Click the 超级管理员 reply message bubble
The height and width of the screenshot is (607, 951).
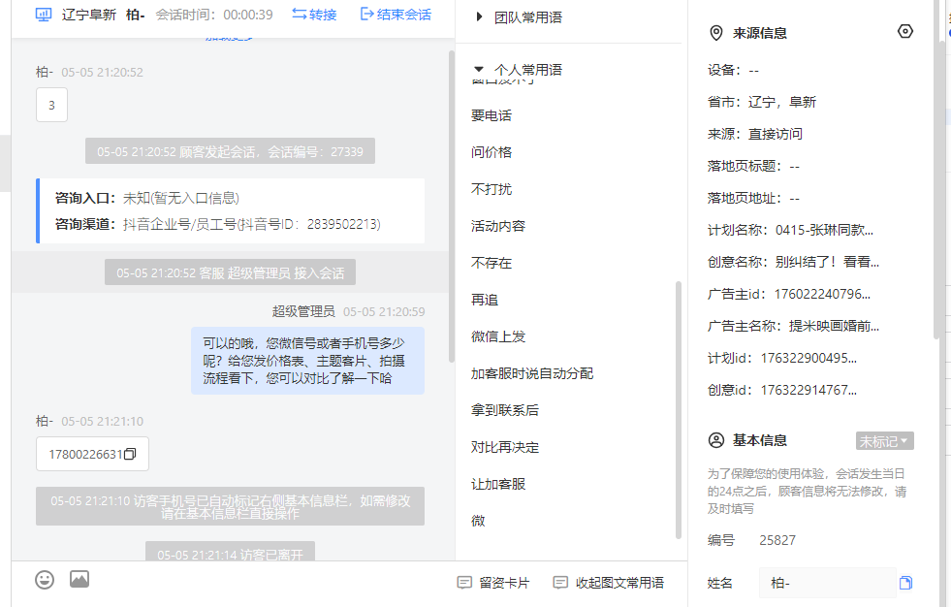coord(307,361)
